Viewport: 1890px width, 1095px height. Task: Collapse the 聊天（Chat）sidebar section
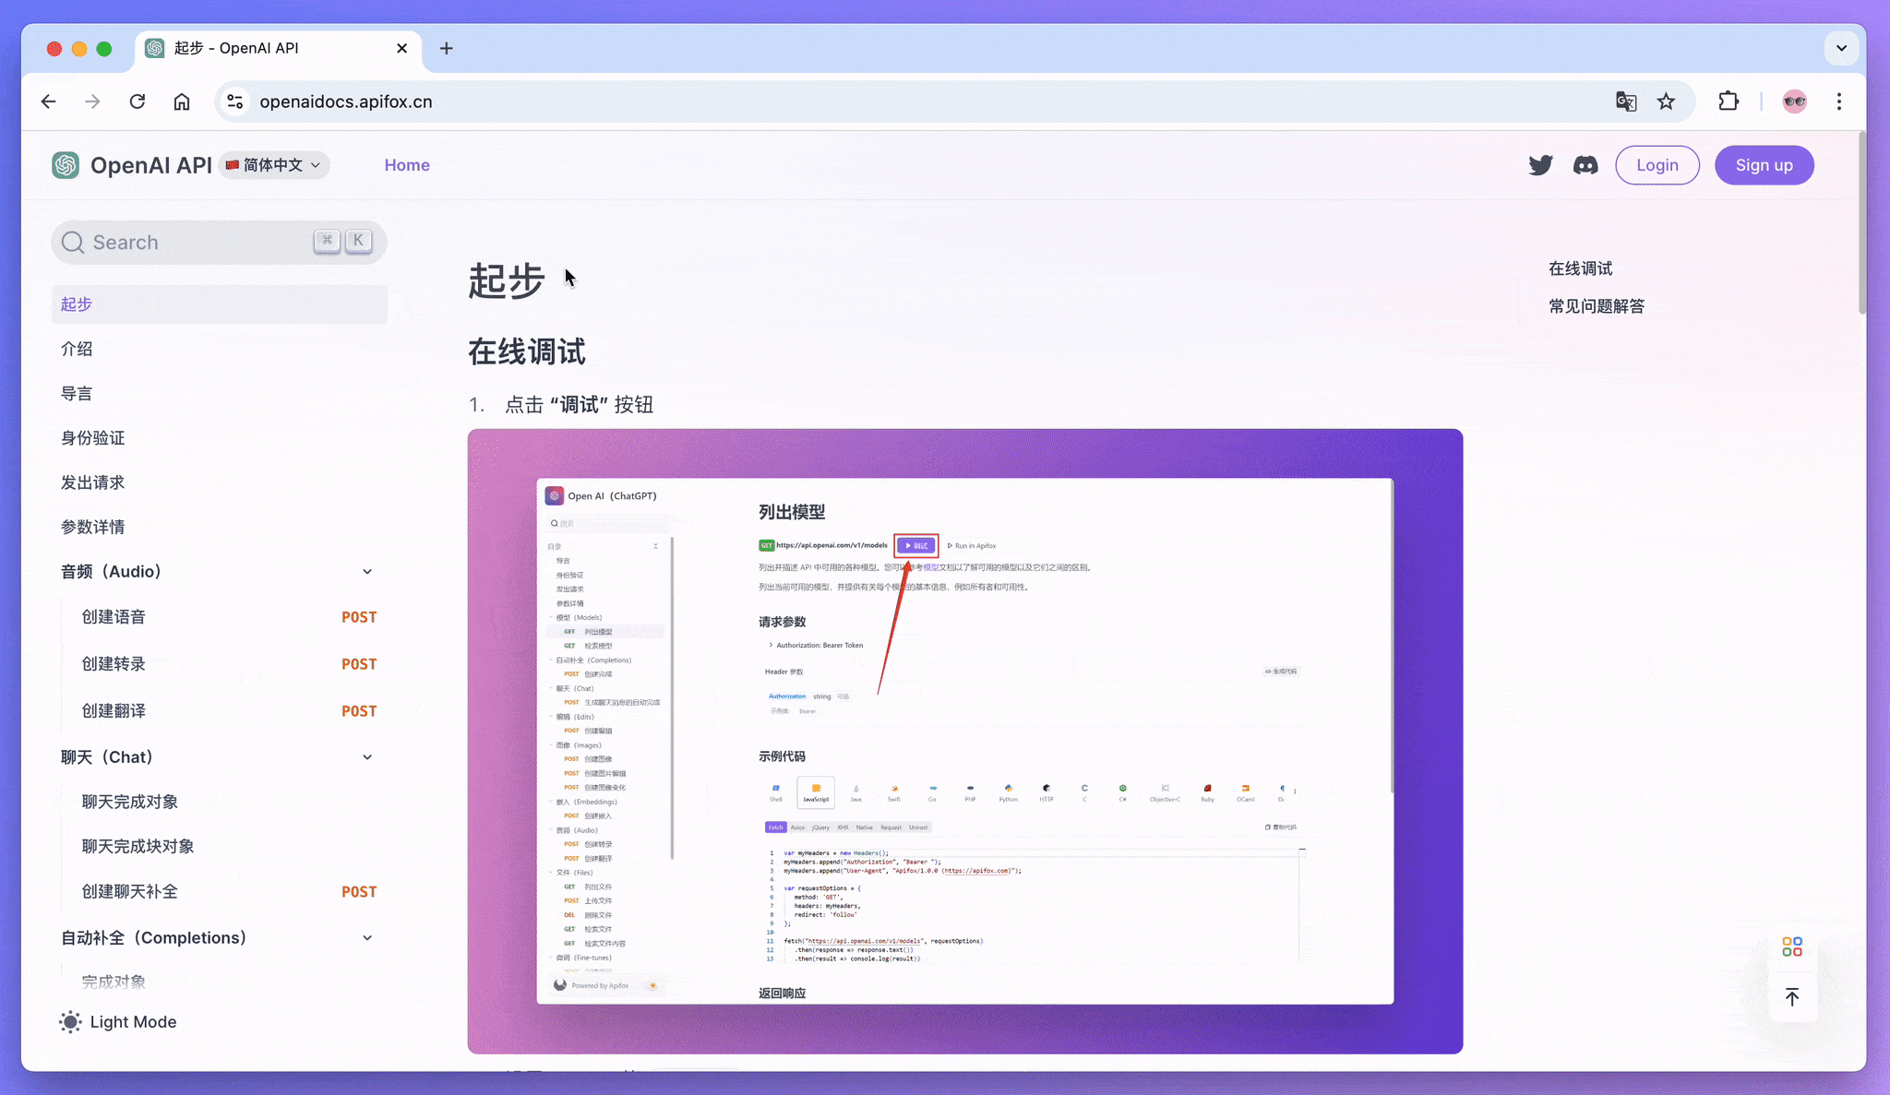pyautogui.click(x=367, y=756)
